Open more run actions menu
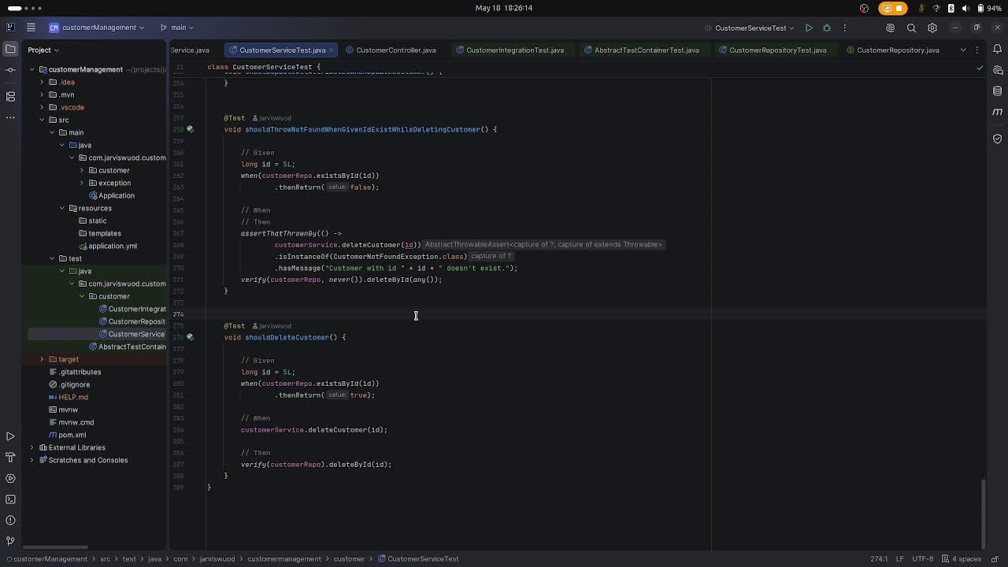This screenshot has height=567, width=1008. (x=844, y=28)
